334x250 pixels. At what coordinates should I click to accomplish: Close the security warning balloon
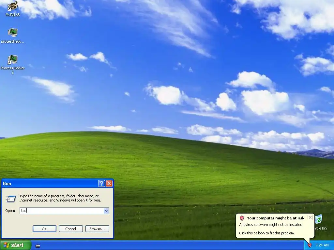pyautogui.click(x=310, y=217)
